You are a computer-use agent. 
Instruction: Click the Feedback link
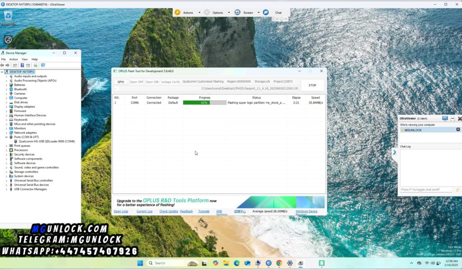click(x=186, y=211)
